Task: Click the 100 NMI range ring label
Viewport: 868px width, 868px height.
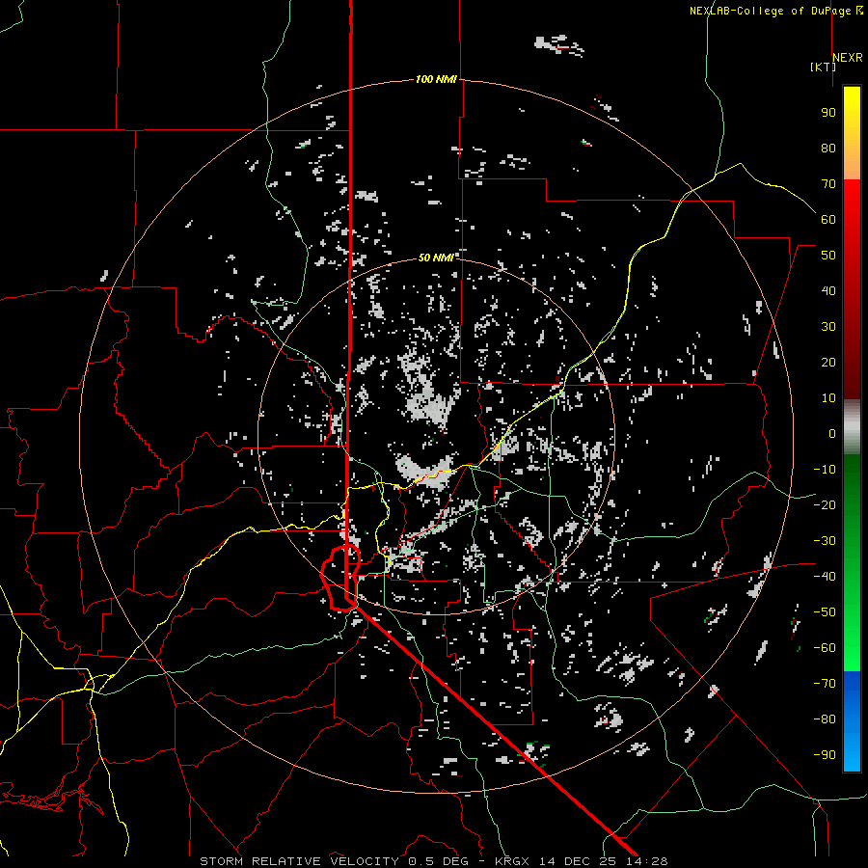Action: point(436,79)
